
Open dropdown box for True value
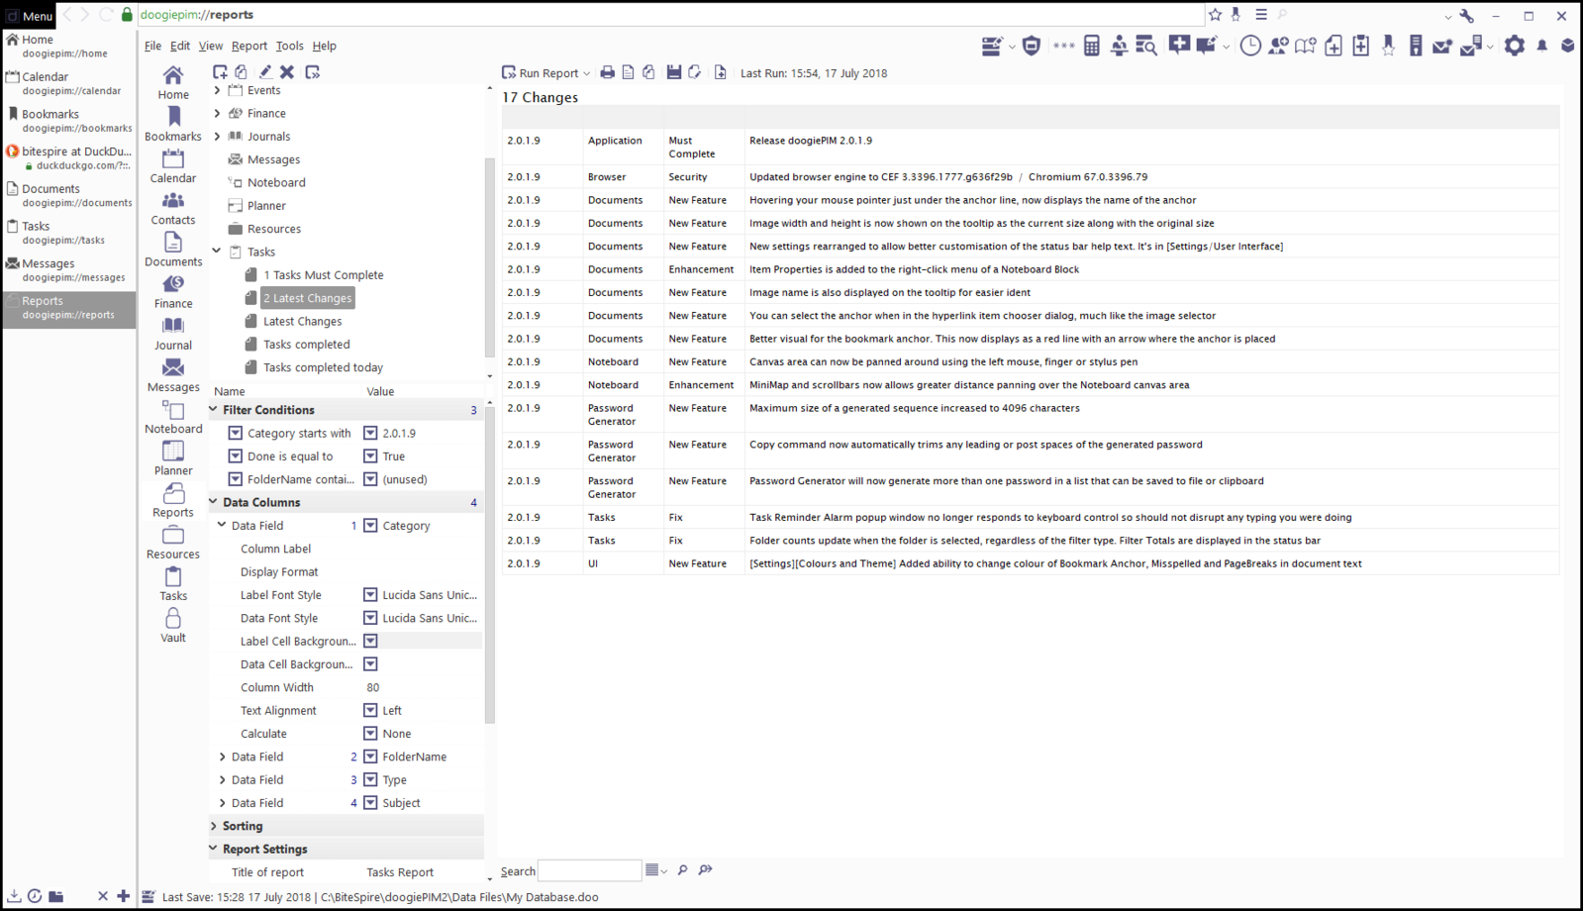pyautogui.click(x=370, y=456)
